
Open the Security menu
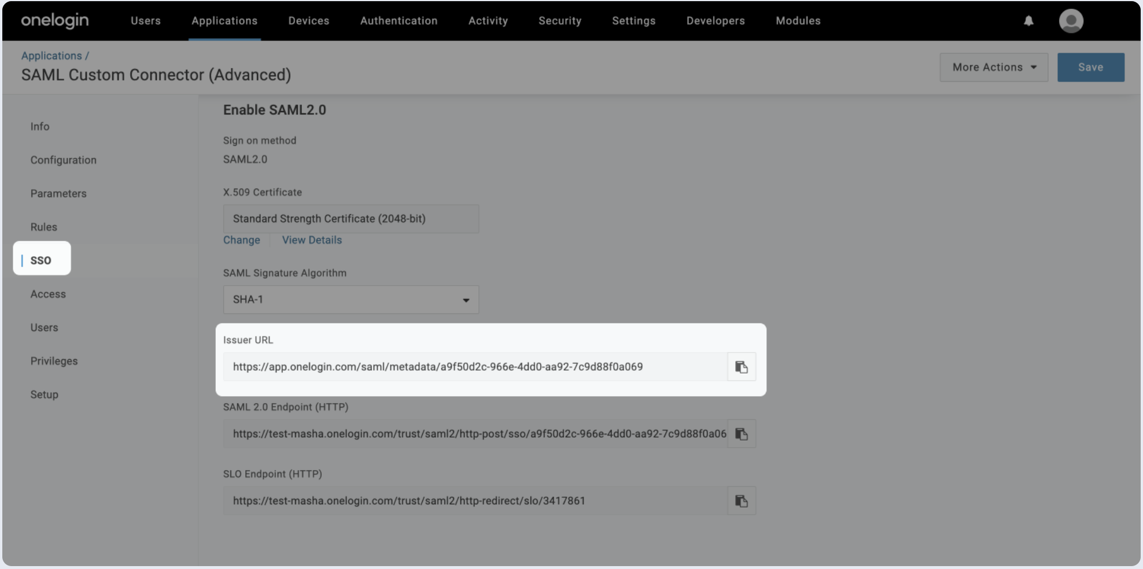559,21
